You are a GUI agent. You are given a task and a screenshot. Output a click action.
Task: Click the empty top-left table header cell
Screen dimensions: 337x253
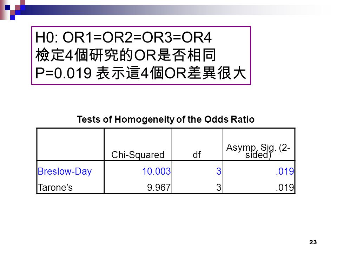click(x=71, y=144)
